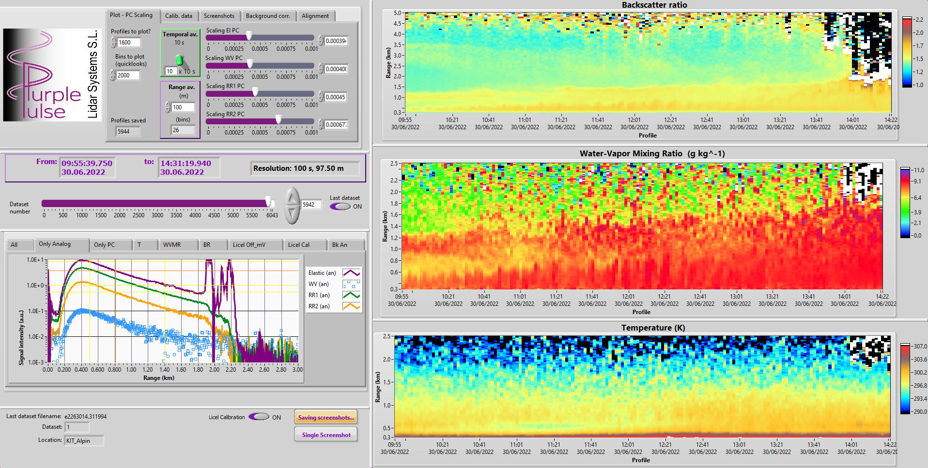Select the Only Analog tab
Viewport: 928px width, 468px height.
(62, 244)
